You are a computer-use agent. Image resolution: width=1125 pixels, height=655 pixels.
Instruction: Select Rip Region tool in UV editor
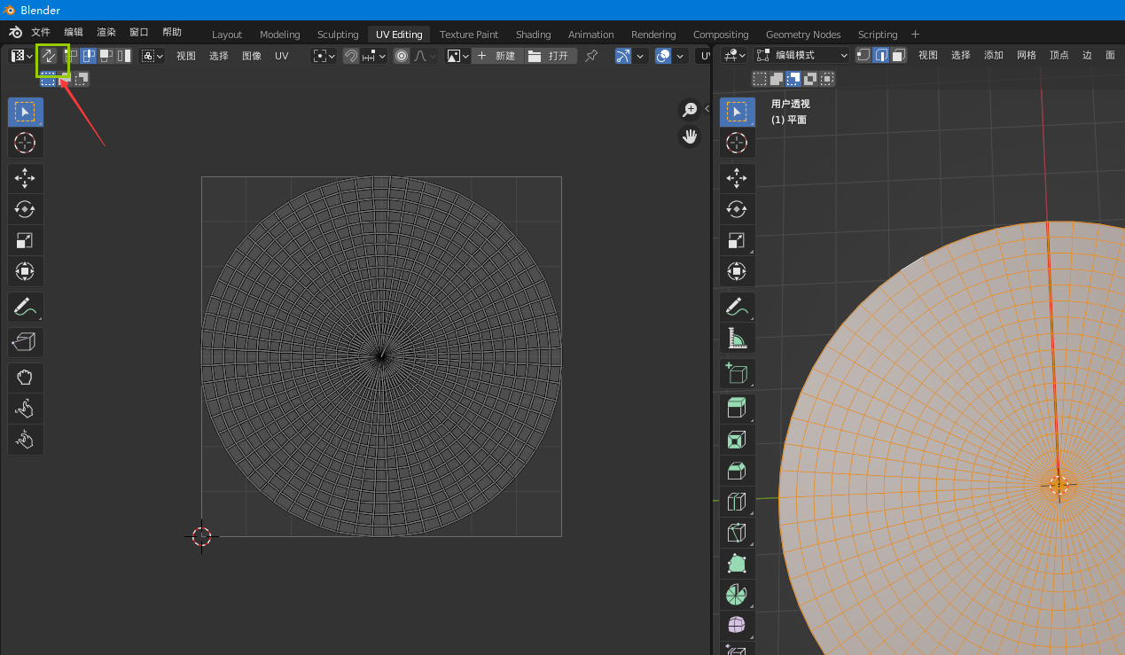click(25, 342)
